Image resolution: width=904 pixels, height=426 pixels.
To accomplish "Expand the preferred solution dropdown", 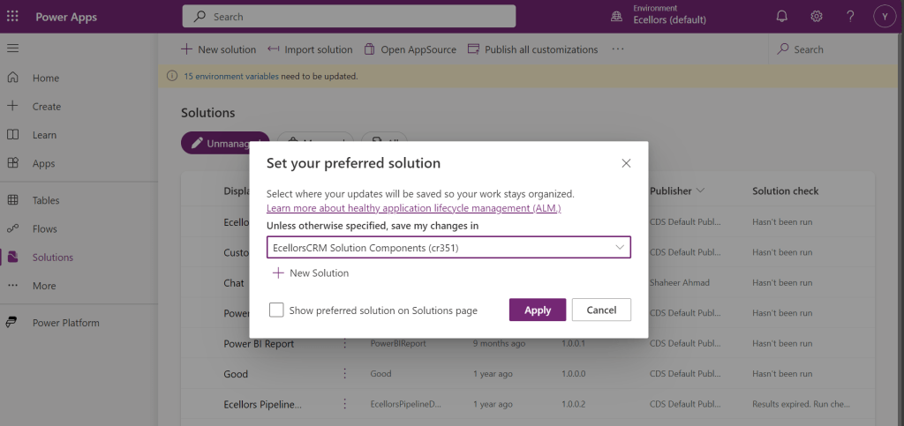I will pos(620,248).
